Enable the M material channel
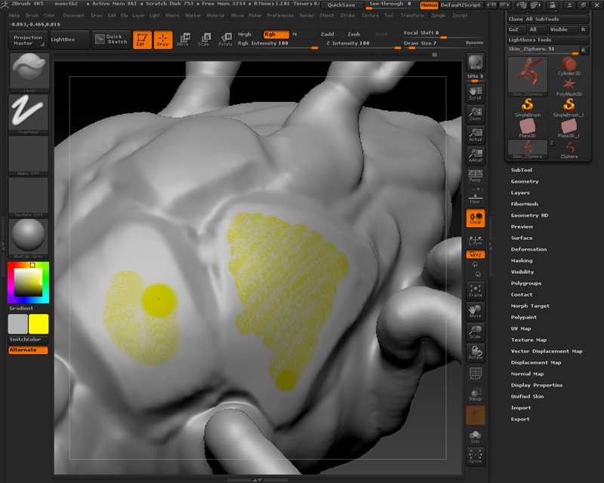This screenshot has height=483, width=604. coord(294,34)
